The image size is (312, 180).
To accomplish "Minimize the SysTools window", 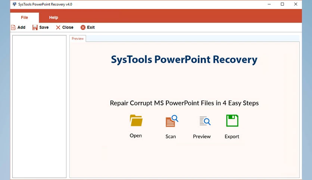I will pyautogui.click(x=269, y=4).
